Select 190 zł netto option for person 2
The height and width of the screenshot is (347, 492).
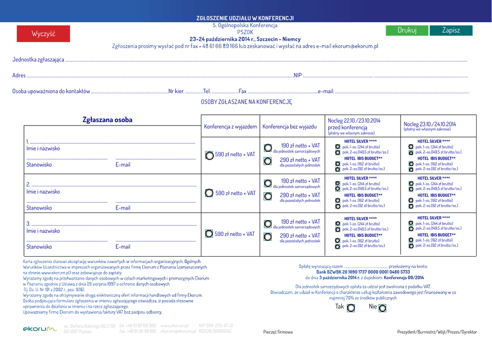268,183
